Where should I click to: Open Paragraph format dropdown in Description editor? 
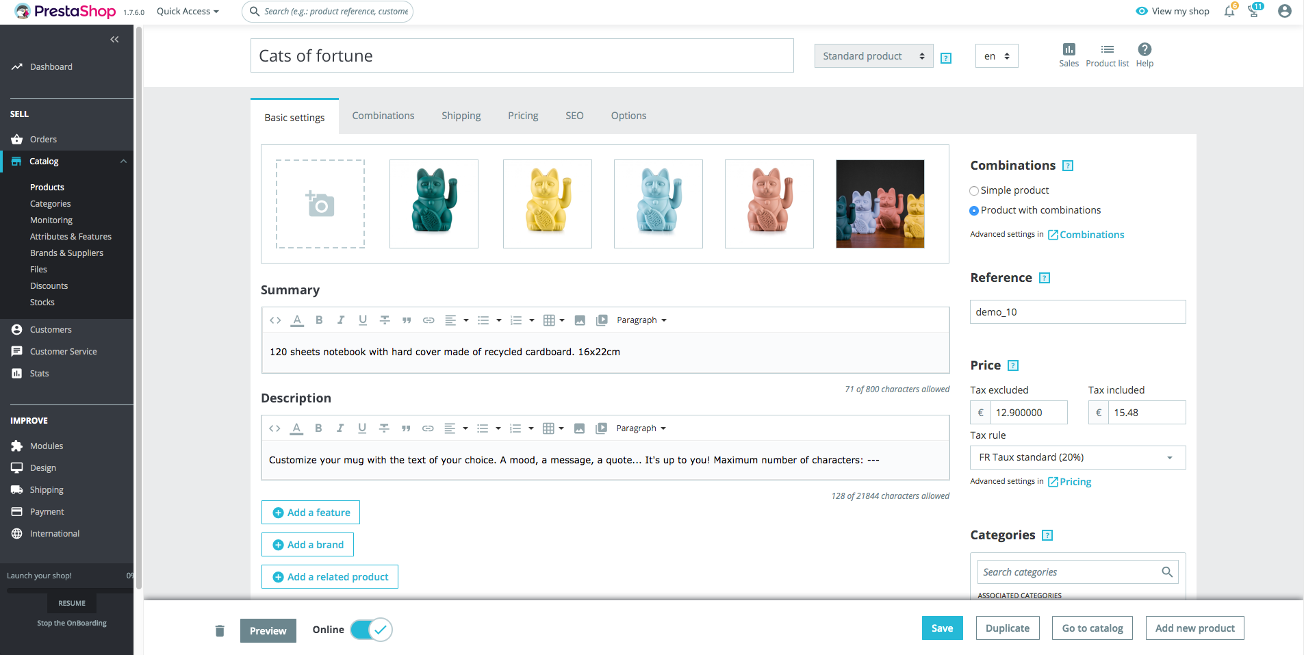(641, 428)
